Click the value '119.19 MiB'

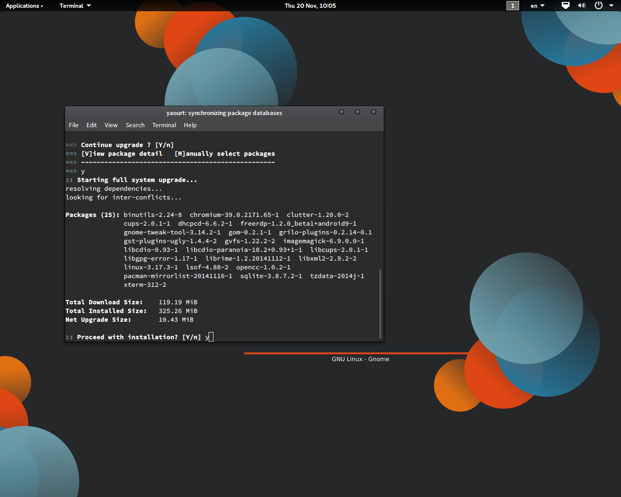[178, 302]
